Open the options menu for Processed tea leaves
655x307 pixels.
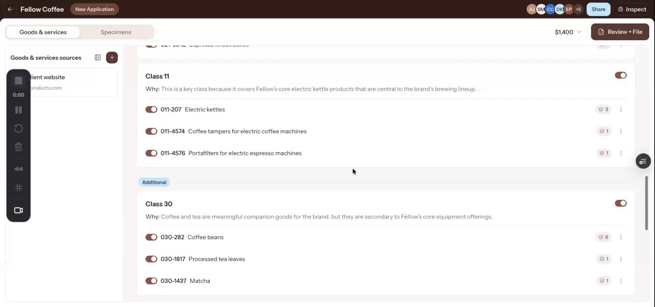coord(621,259)
